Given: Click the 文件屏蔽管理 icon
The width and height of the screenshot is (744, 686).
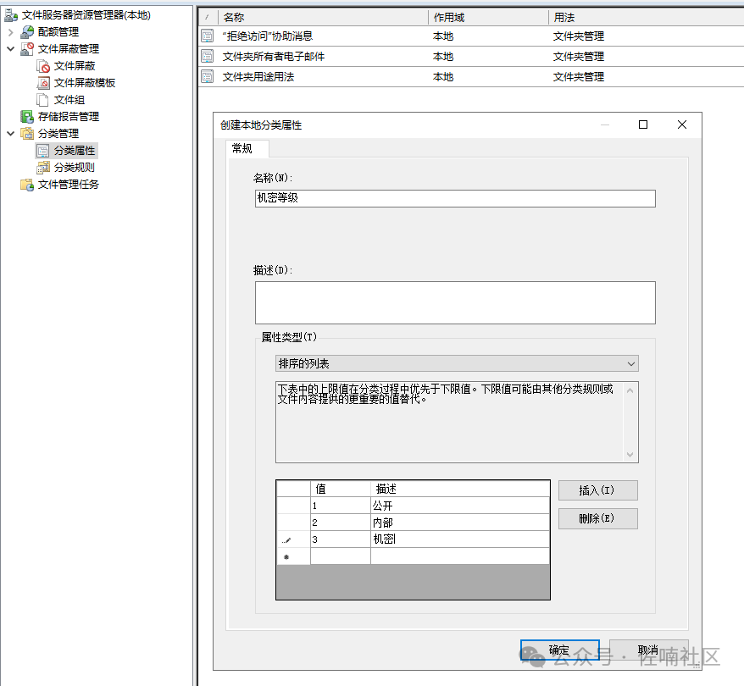Looking at the screenshot, I should tap(27, 49).
